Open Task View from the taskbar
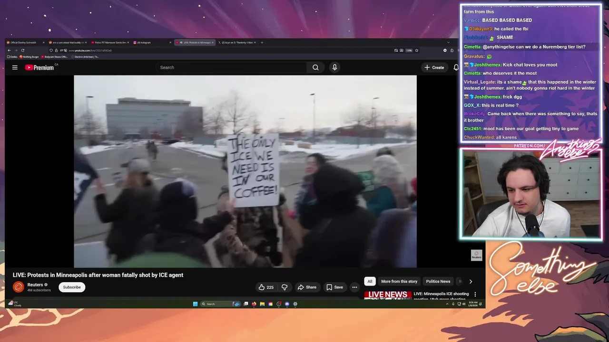The image size is (609, 342). (x=246, y=304)
